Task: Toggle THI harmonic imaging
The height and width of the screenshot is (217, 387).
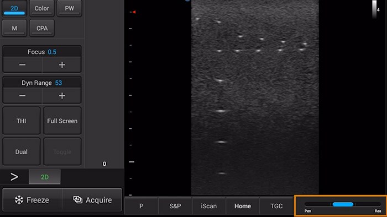Action: (x=22, y=121)
